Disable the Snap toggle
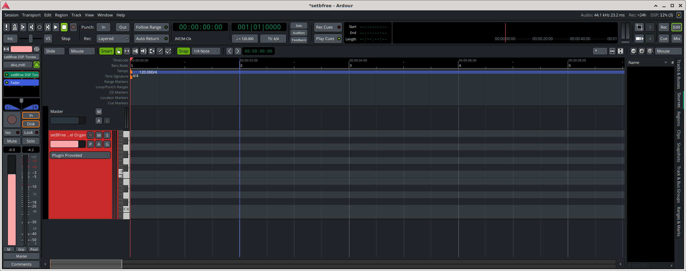This screenshot has width=686, height=271. coord(183,51)
